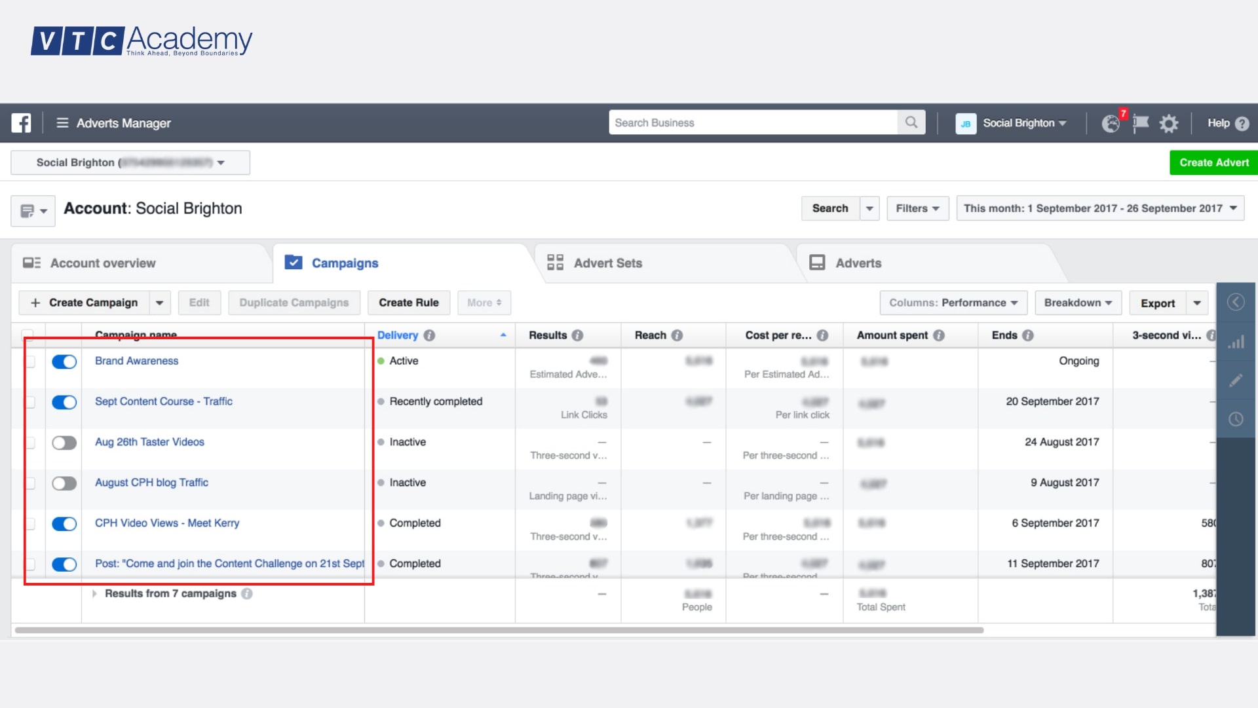Image resolution: width=1258 pixels, height=708 pixels.
Task: Click the horizontal scrollbar below the table
Action: 498,630
